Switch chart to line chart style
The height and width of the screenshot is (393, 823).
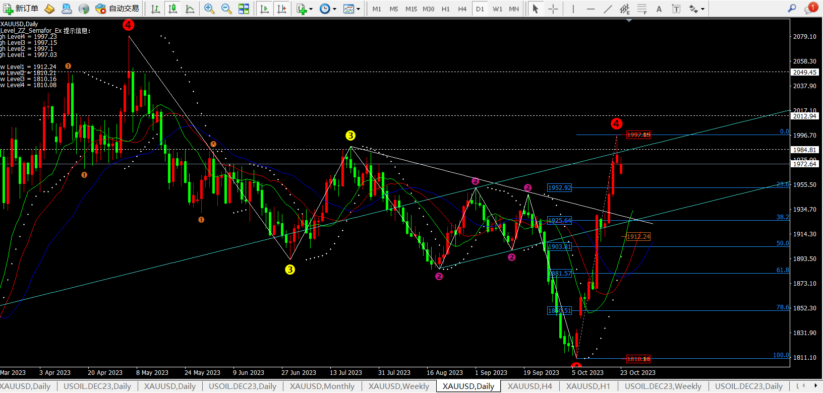[x=190, y=9]
